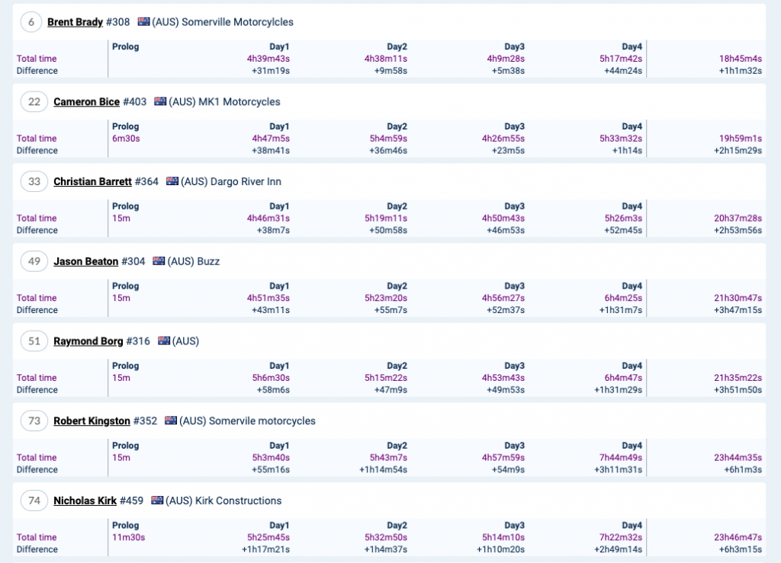The image size is (781, 563).
Task: Click flag icon beside Robert Kingston #352
Action: 171,421
